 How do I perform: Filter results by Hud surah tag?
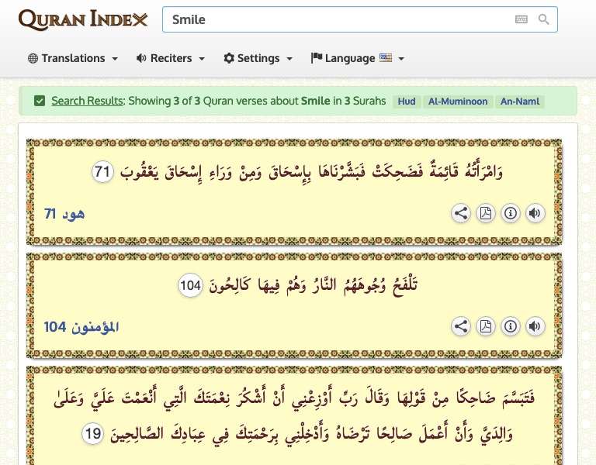[407, 102]
